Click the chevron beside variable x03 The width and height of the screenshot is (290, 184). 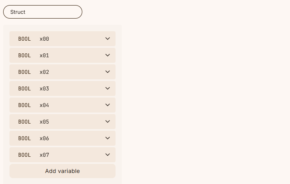108,88
